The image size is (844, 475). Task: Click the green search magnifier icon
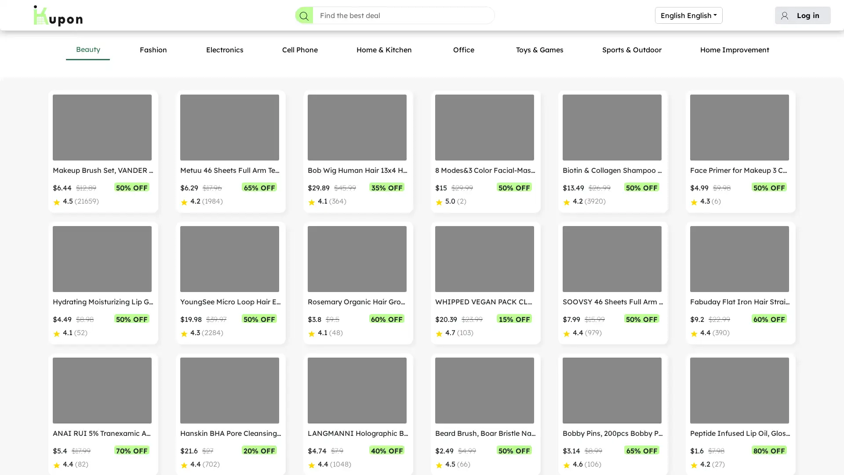pyautogui.click(x=304, y=15)
